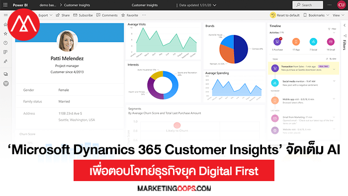Open the app launcher waffle icon
The width and height of the screenshot is (348, 196).
click(x=5, y=4)
